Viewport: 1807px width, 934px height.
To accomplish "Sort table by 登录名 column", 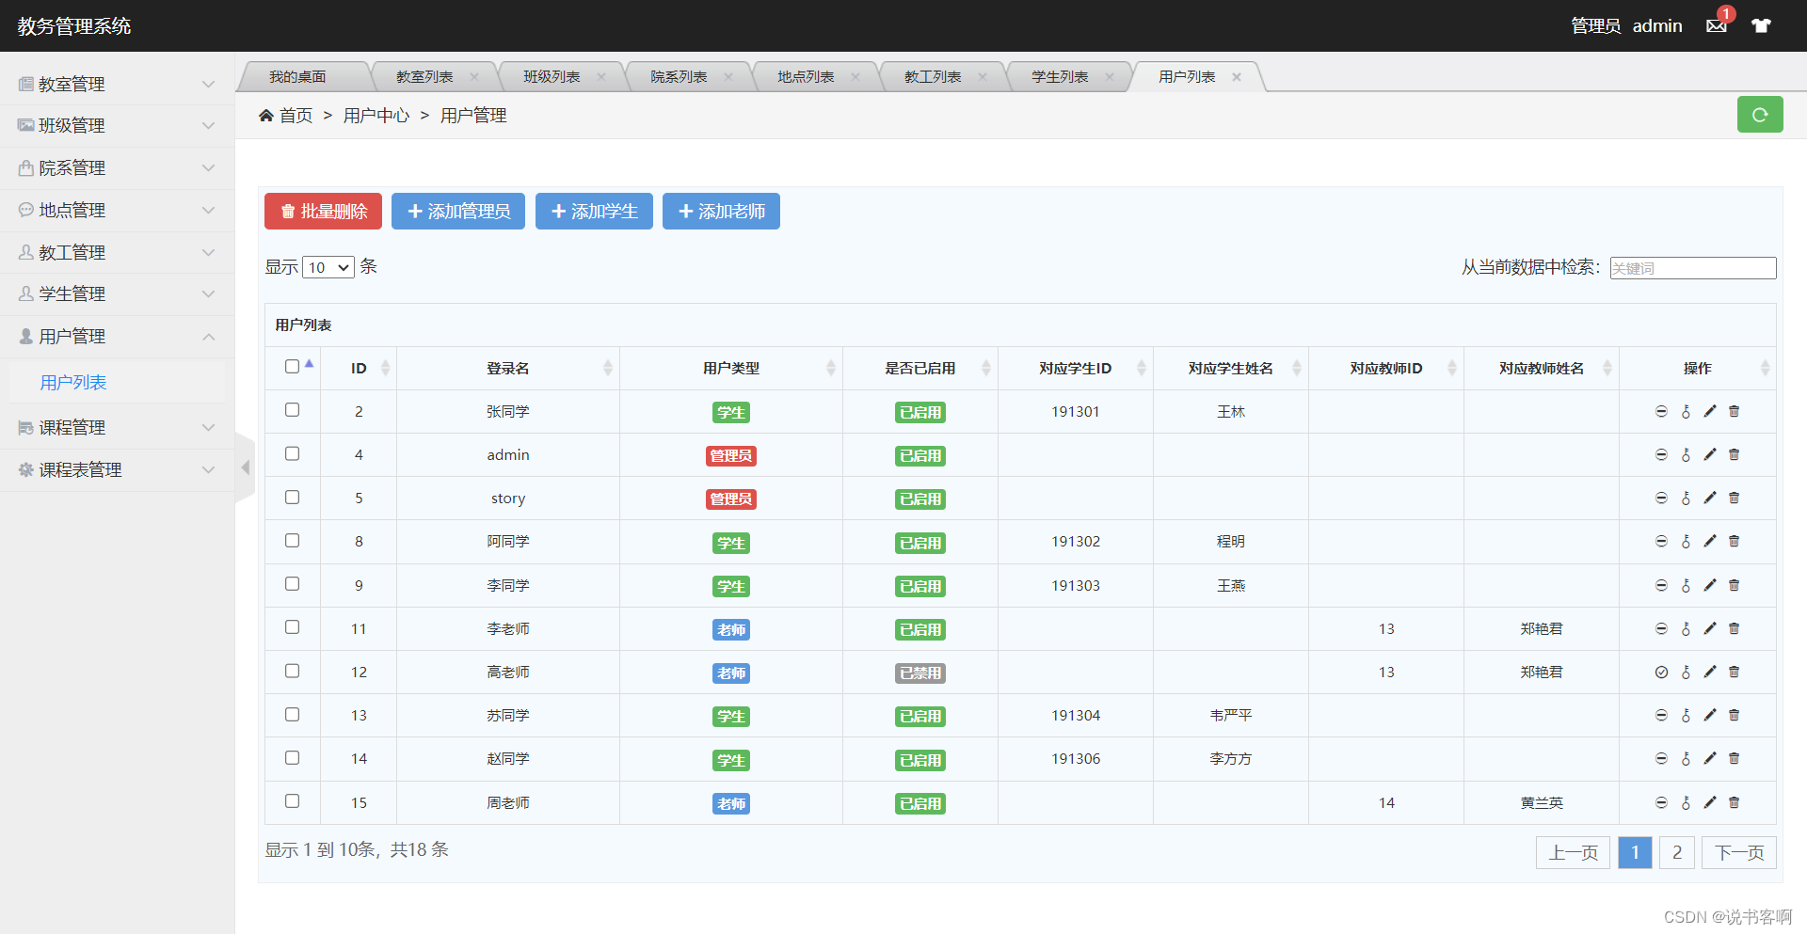I will tap(508, 368).
